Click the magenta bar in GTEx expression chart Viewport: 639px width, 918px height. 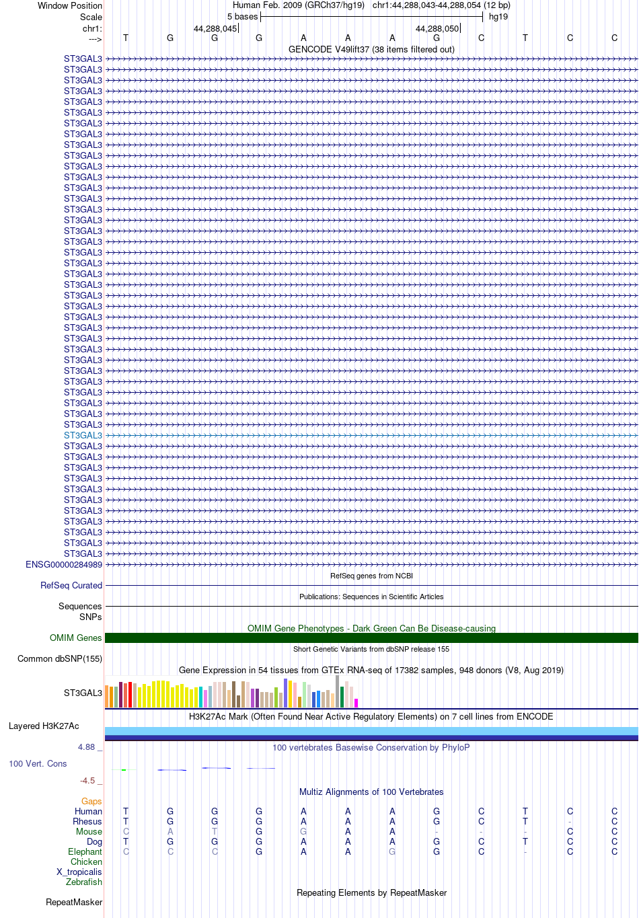[x=356, y=703]
